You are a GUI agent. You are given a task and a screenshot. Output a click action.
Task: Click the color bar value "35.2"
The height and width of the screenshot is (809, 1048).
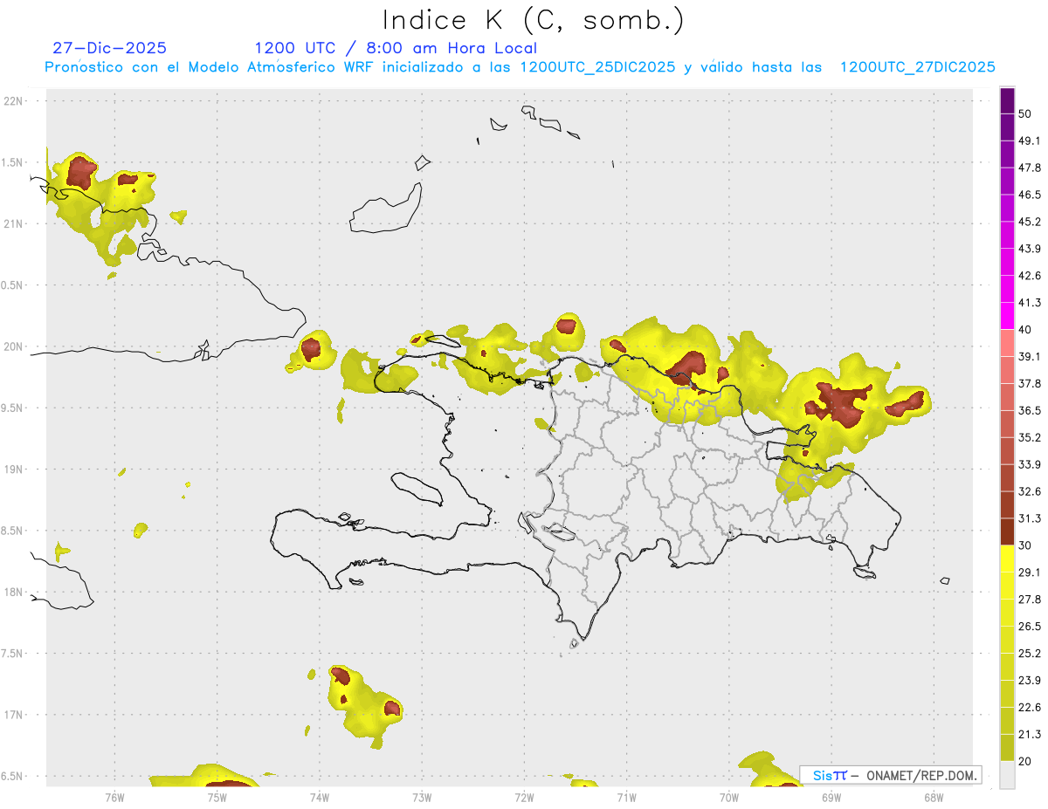[x=1030, y=437]
